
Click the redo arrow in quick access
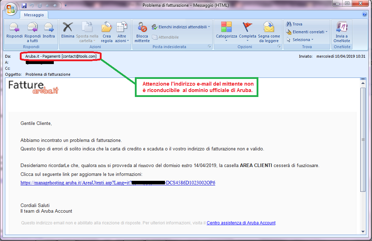pos(40,5)
